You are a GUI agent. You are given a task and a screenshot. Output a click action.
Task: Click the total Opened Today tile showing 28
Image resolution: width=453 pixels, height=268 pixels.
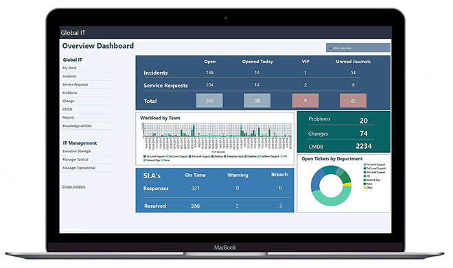[x=257, y=100]
